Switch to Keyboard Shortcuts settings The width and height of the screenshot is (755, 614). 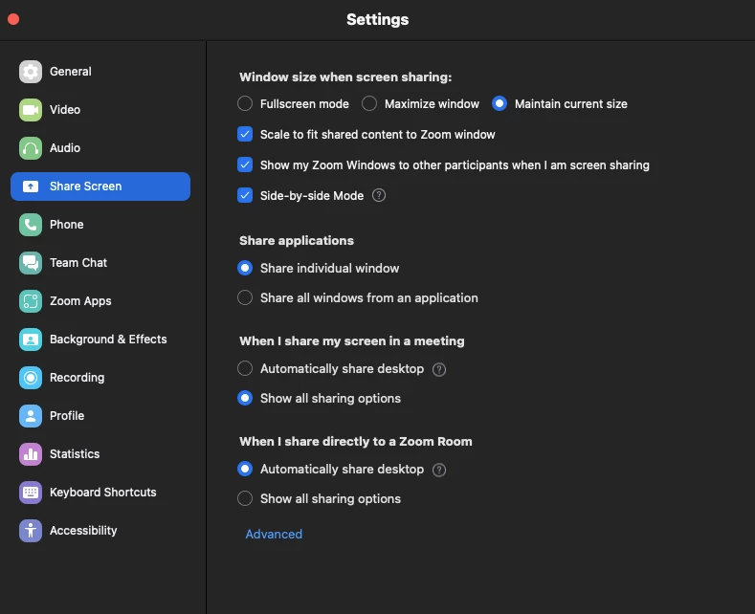click(x=100, y=493)
